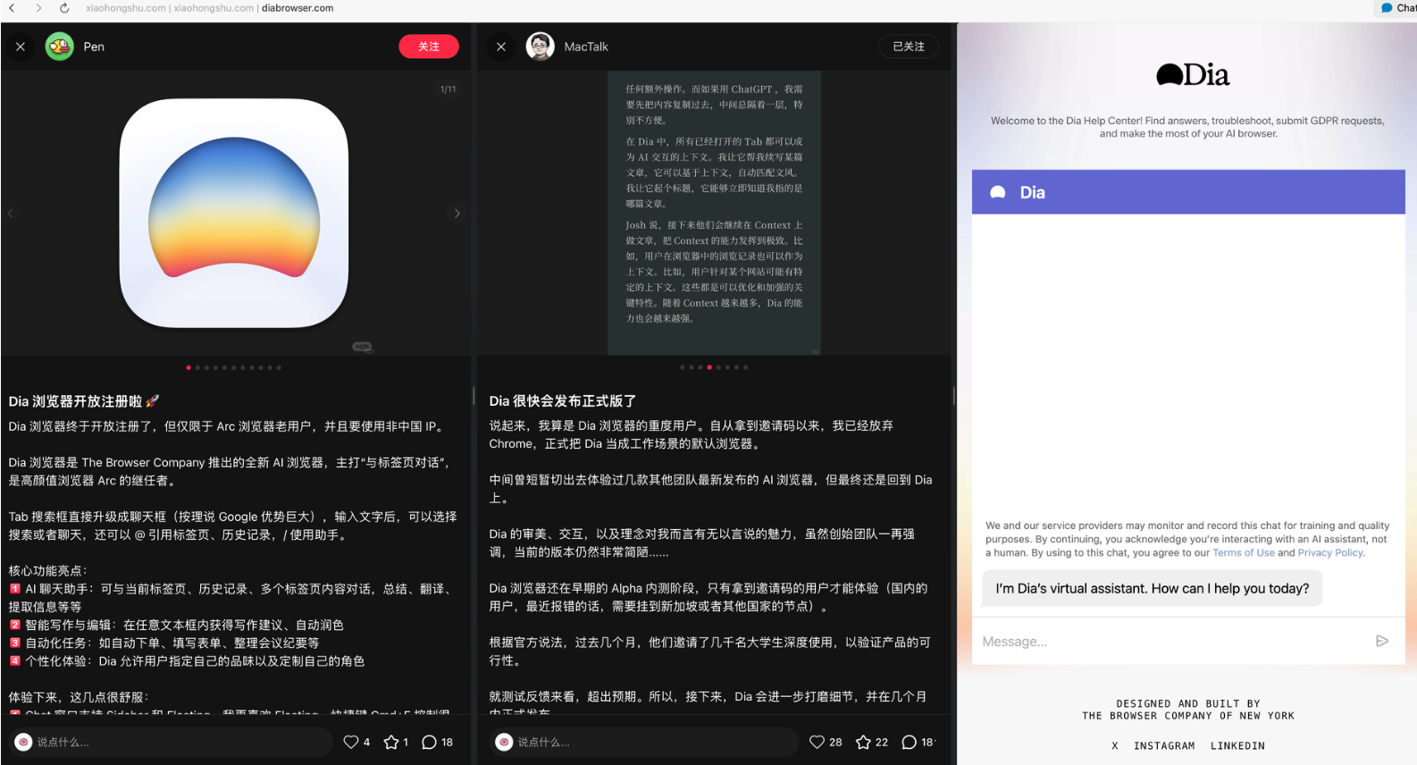Click the Dia logo in Help Center

(x=1193, y=74)
